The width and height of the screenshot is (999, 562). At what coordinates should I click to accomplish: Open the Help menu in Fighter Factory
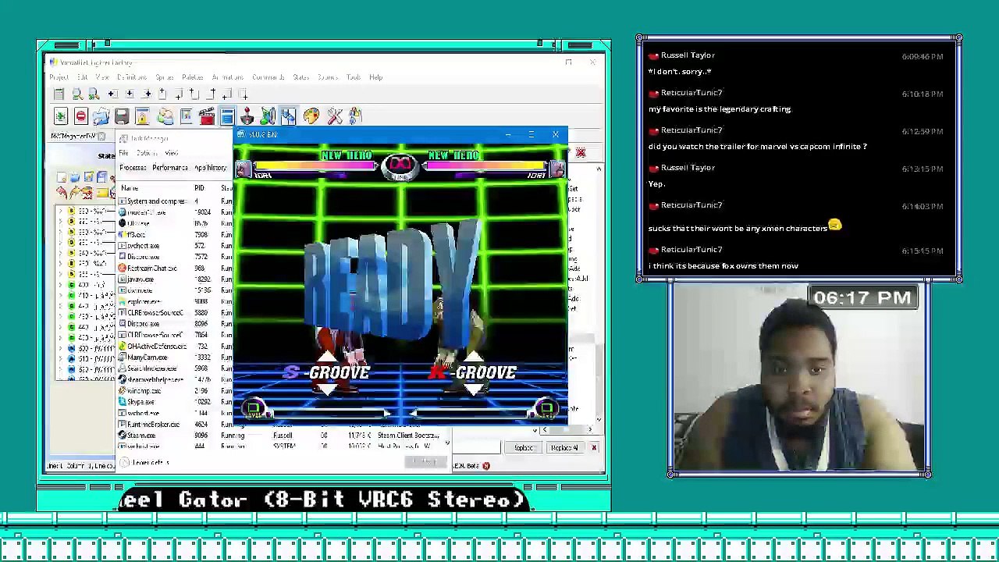coord(376,77)
